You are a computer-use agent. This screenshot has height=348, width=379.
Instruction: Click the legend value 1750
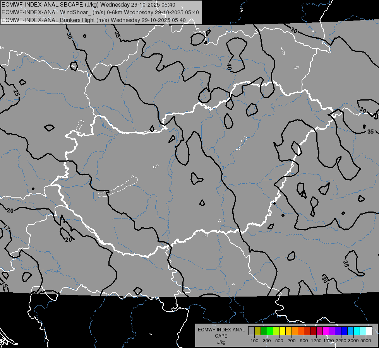329,341
